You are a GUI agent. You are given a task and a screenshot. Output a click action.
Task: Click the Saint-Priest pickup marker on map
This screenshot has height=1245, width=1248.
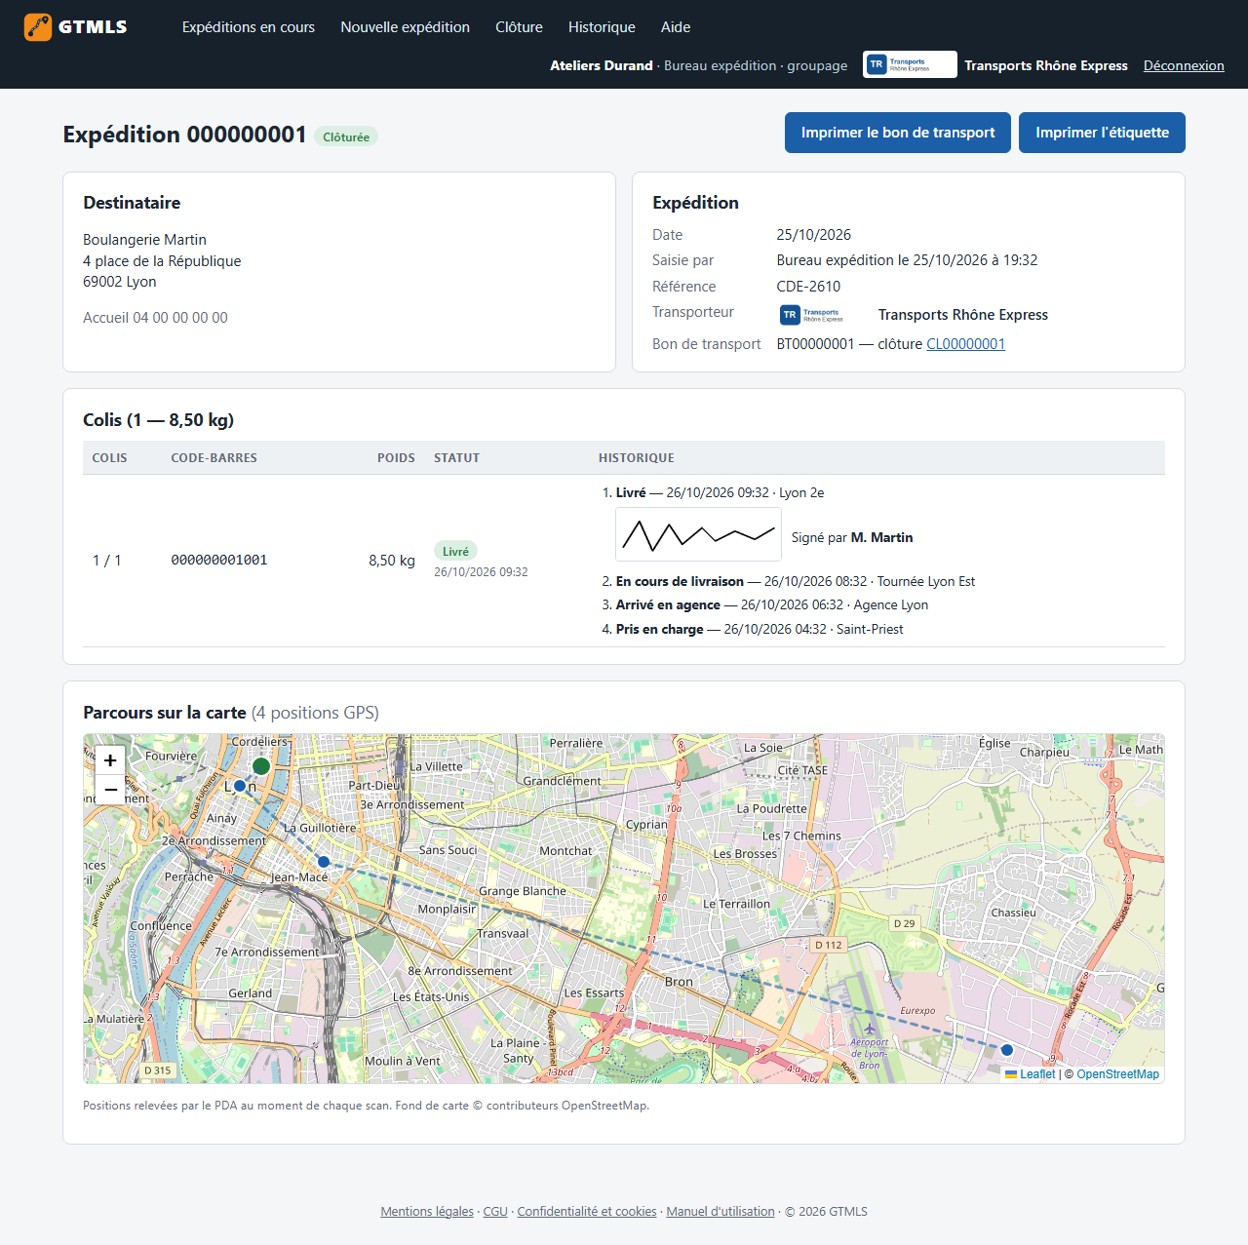pos(1007,1050)
